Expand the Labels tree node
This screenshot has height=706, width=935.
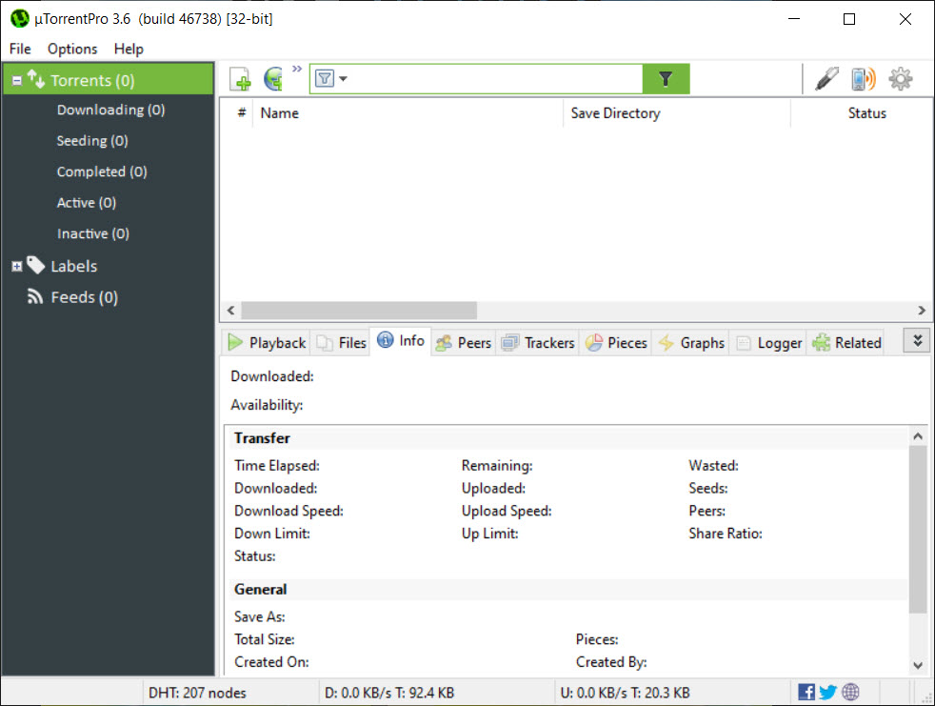coord(16,267)
